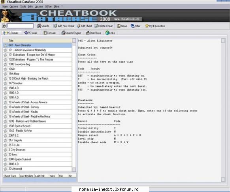Viewport: 230px width, 192px height.
Task: Select 1701 A.D. entry
Action: pos(38,97)
